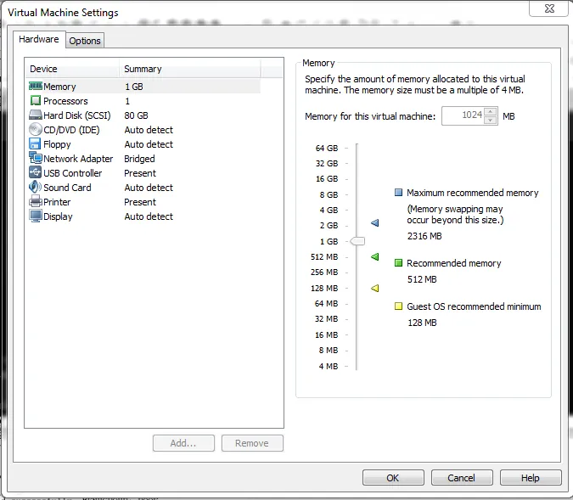This screenshot has width=573, height=500.
Task: Switch to the Options tab
Action: tap(85, 41)
